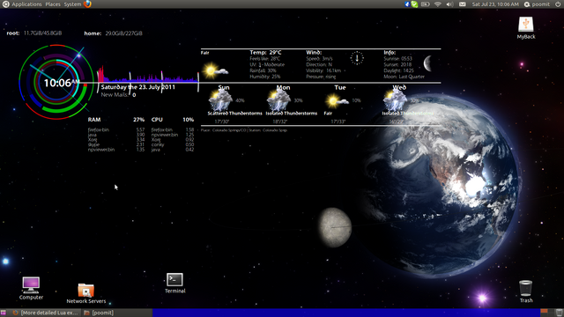Viewport: 564px width, 317px height.
Task: Click 'conky' in the CPU list
Action: point(158,144)
